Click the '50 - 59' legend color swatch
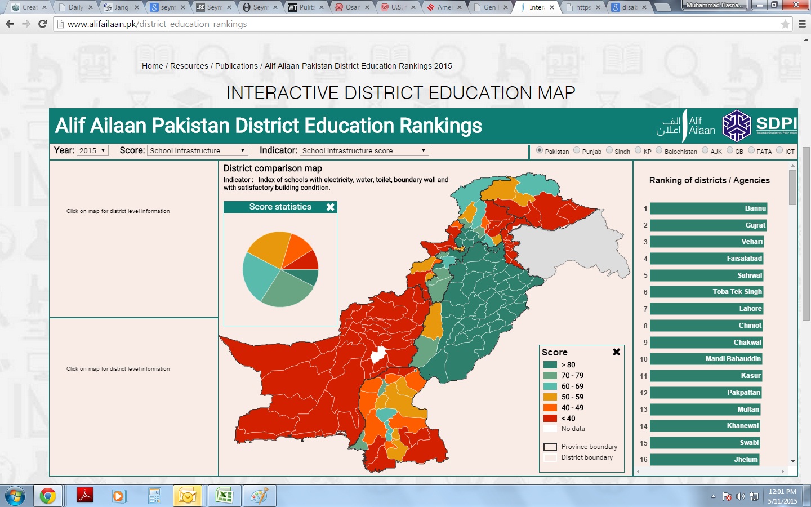This screenshot has width=811, height=507. pyautogui.click(x=550, y=397)
